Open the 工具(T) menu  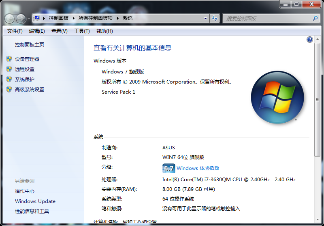(82, 31)
